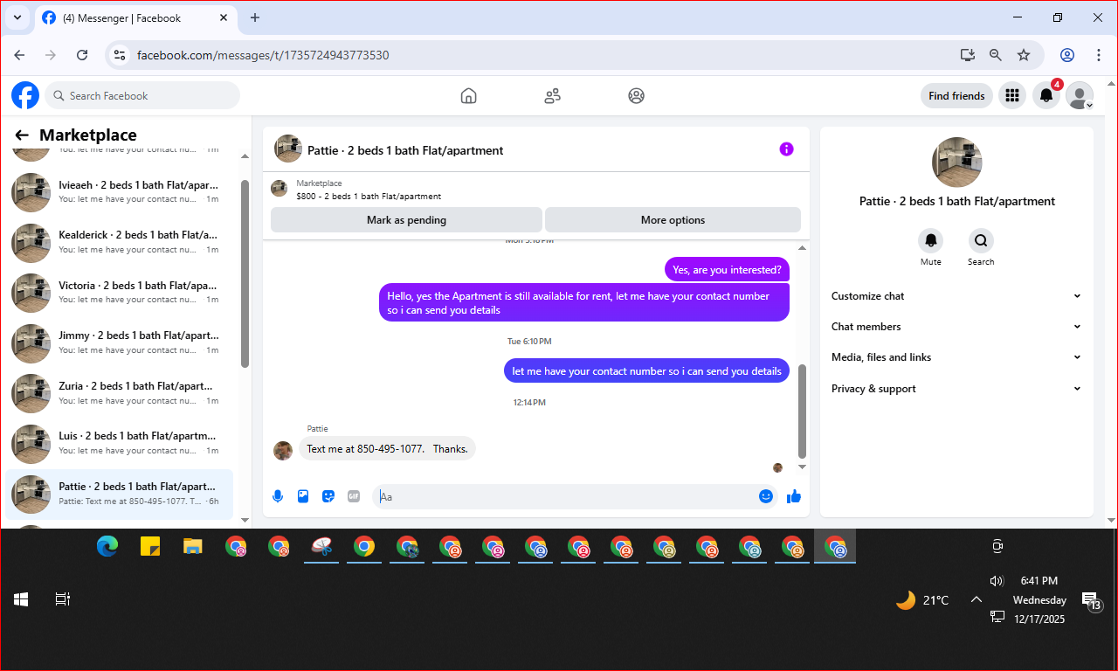The width and height of the screenshot is (1118, 671).
Task: Click the message input box
Action: tap(576, 496)
